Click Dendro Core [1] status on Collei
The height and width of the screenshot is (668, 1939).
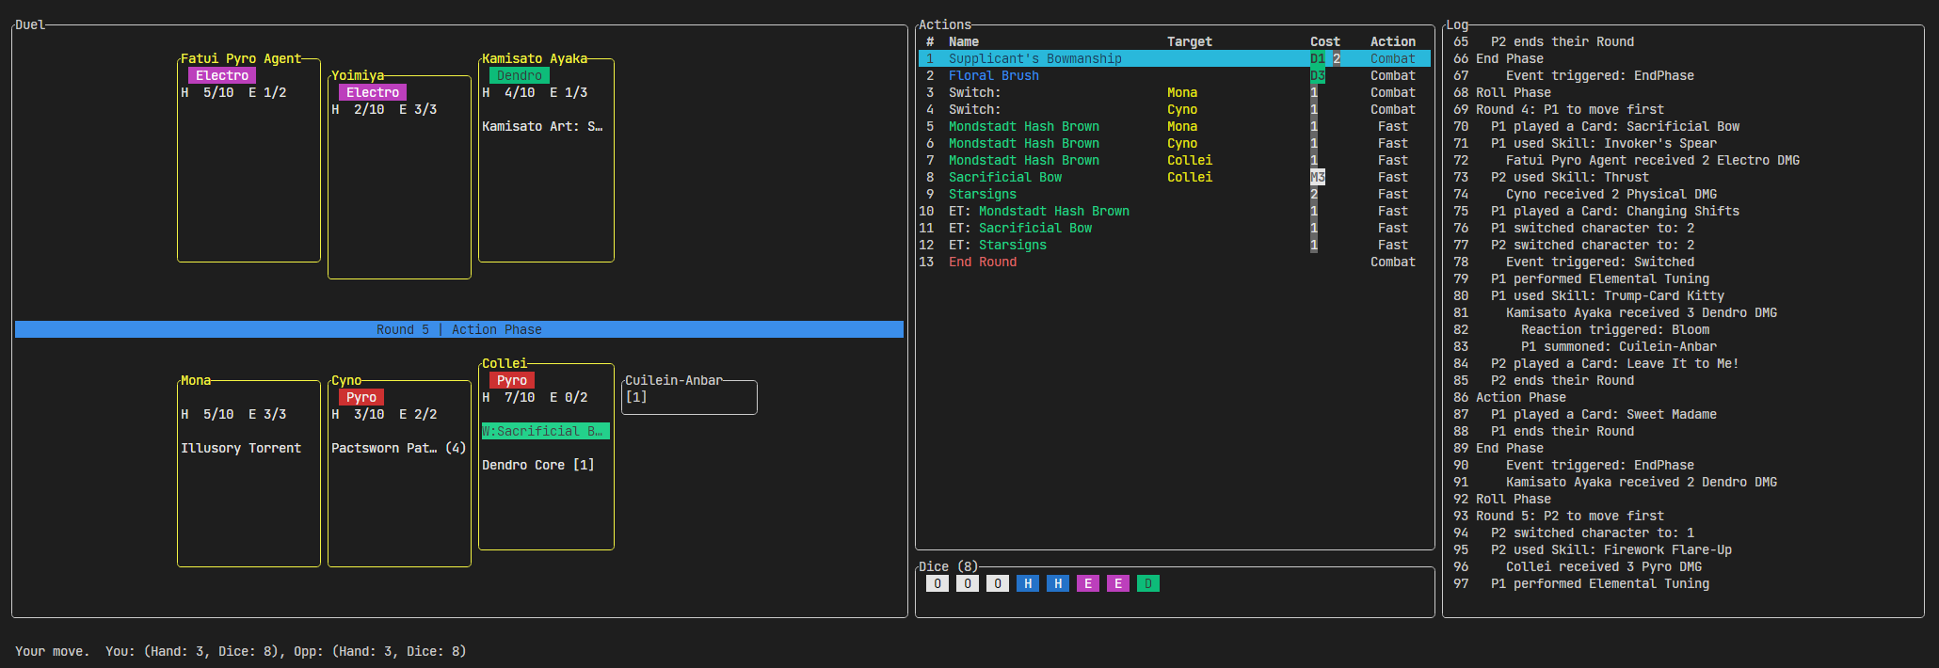(538, 465)
